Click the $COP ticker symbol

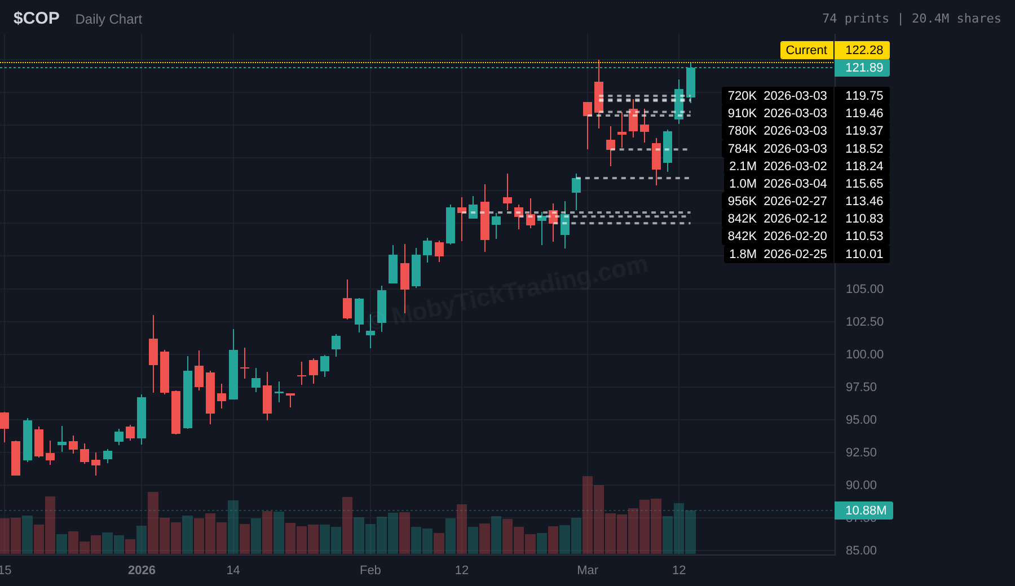[x=36, y=19]
